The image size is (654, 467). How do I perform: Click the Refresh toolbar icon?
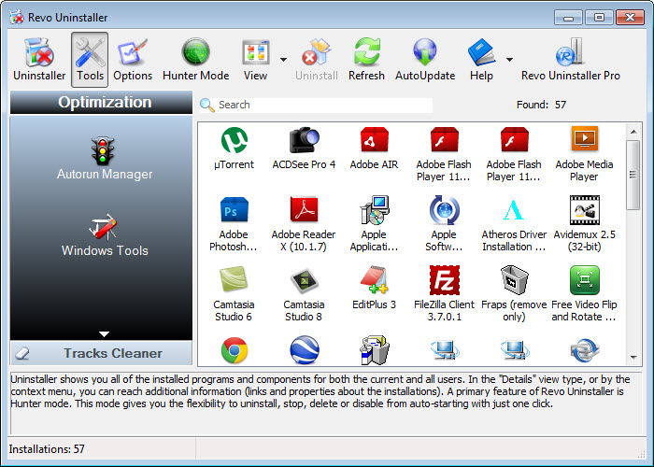coord(366,60)
